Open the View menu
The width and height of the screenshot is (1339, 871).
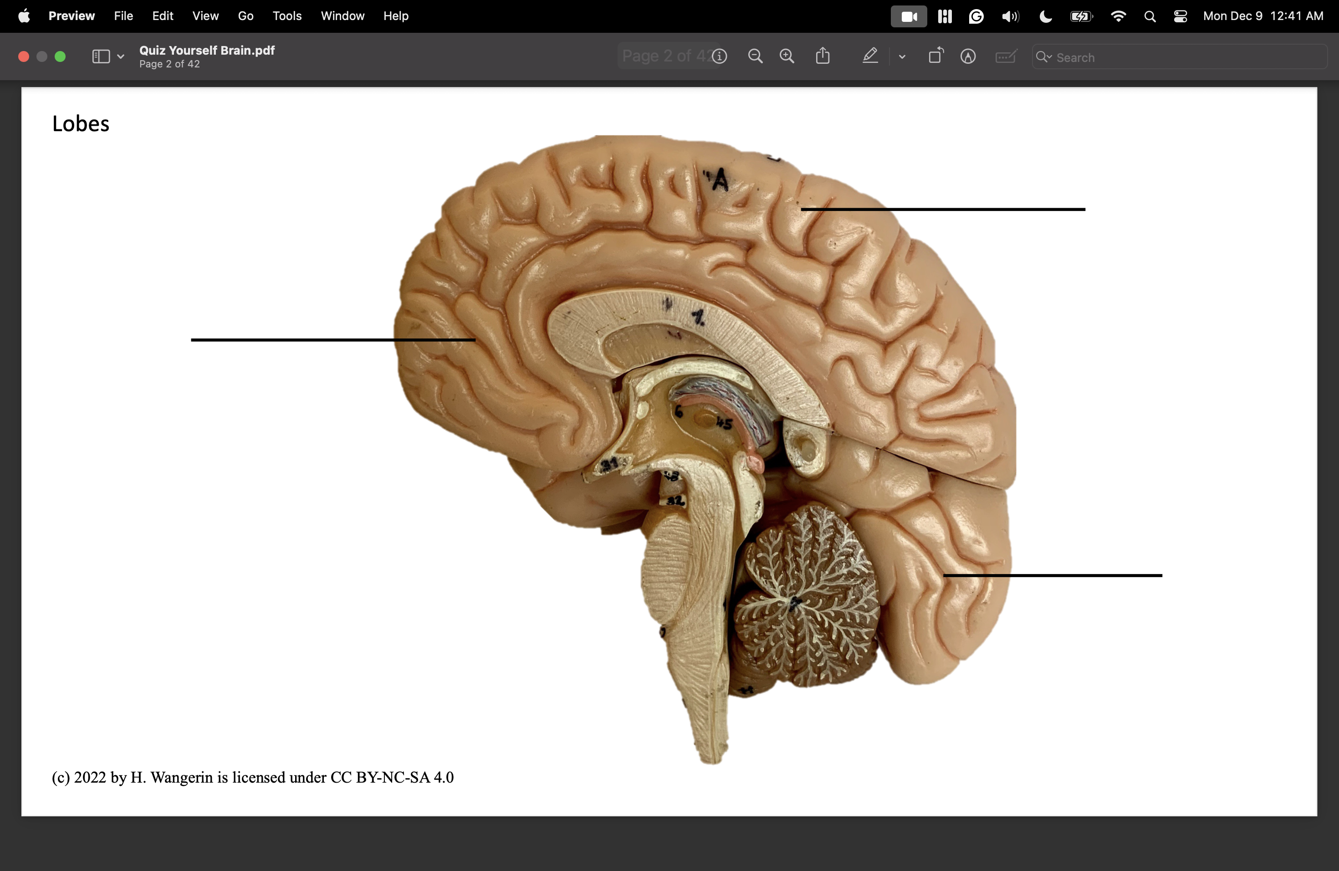205,16
